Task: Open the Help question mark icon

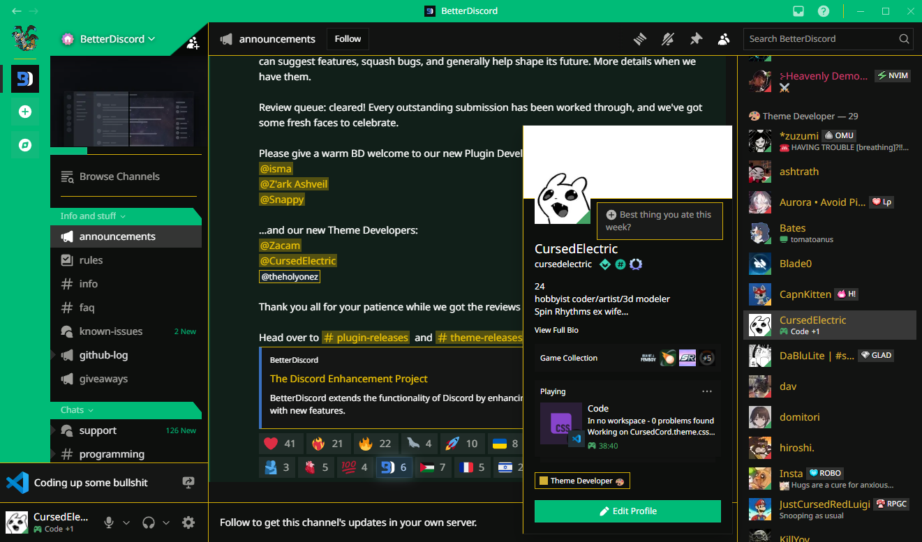Action: (824, 11)
